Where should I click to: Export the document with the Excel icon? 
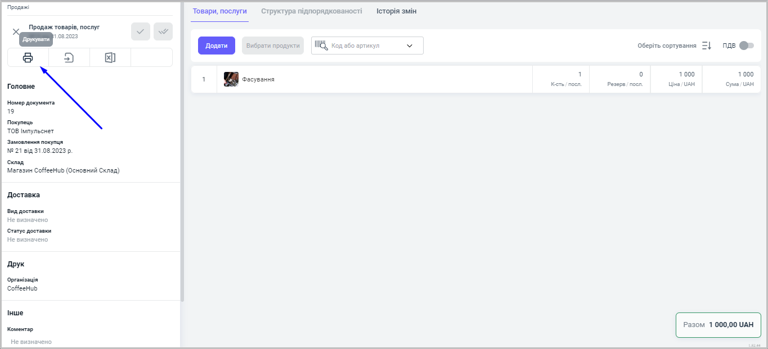(110, 57)
